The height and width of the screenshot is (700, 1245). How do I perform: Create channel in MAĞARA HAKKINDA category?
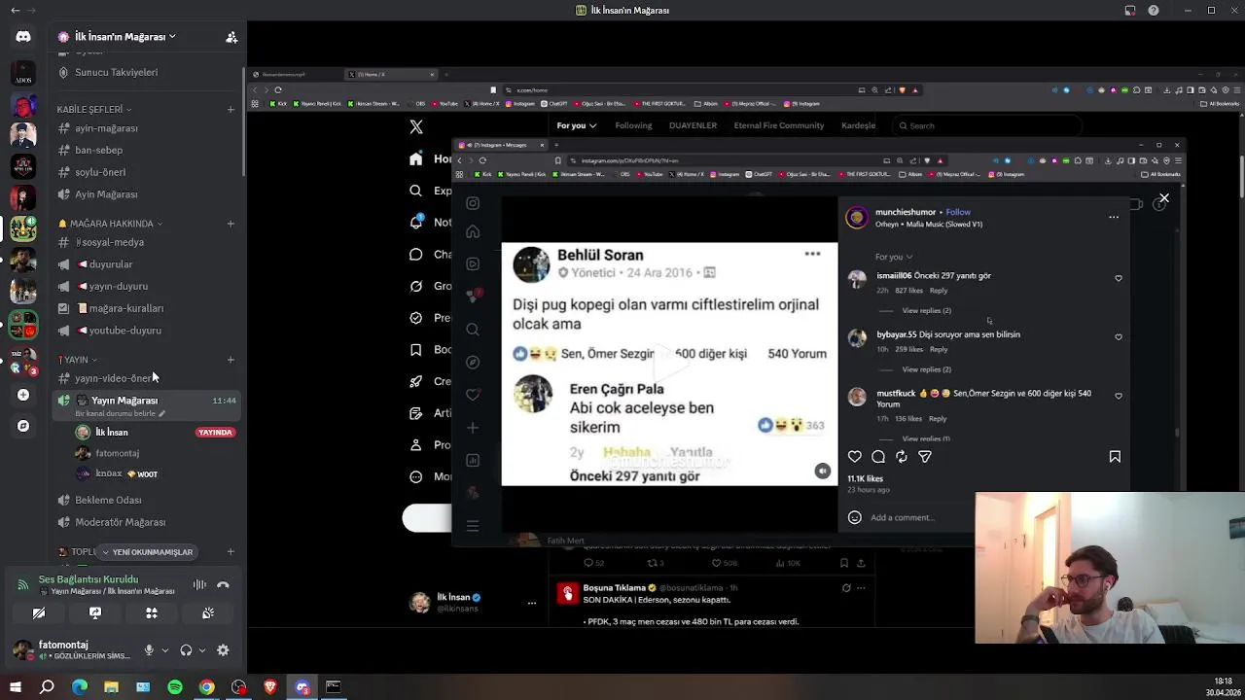[x=231, y=224]
